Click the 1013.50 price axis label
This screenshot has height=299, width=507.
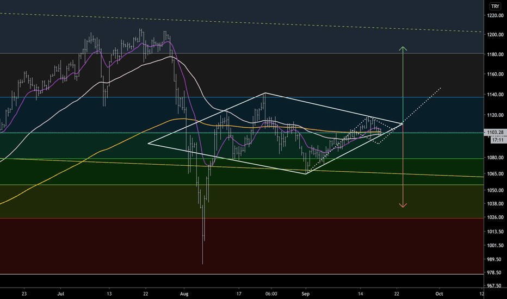[496, 232]
